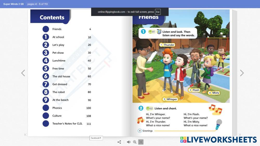Image resolution: width=260 pixels, height=146 pixels.
Task: Click the share icon in bottom toolbar
Action: click(x=119, y=142)
